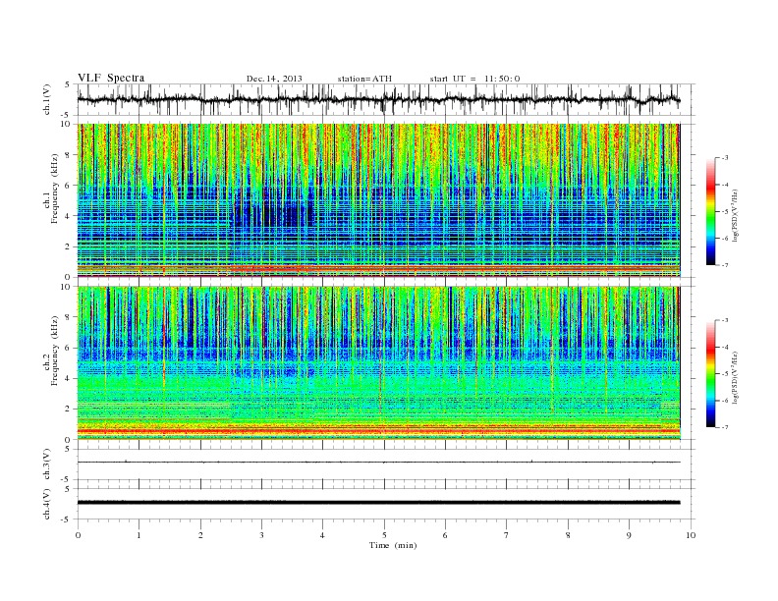Screen dimensions: 778x601
Task: Click the ch.1 voltage waveform trace
Action: click(x=379, y=100)
